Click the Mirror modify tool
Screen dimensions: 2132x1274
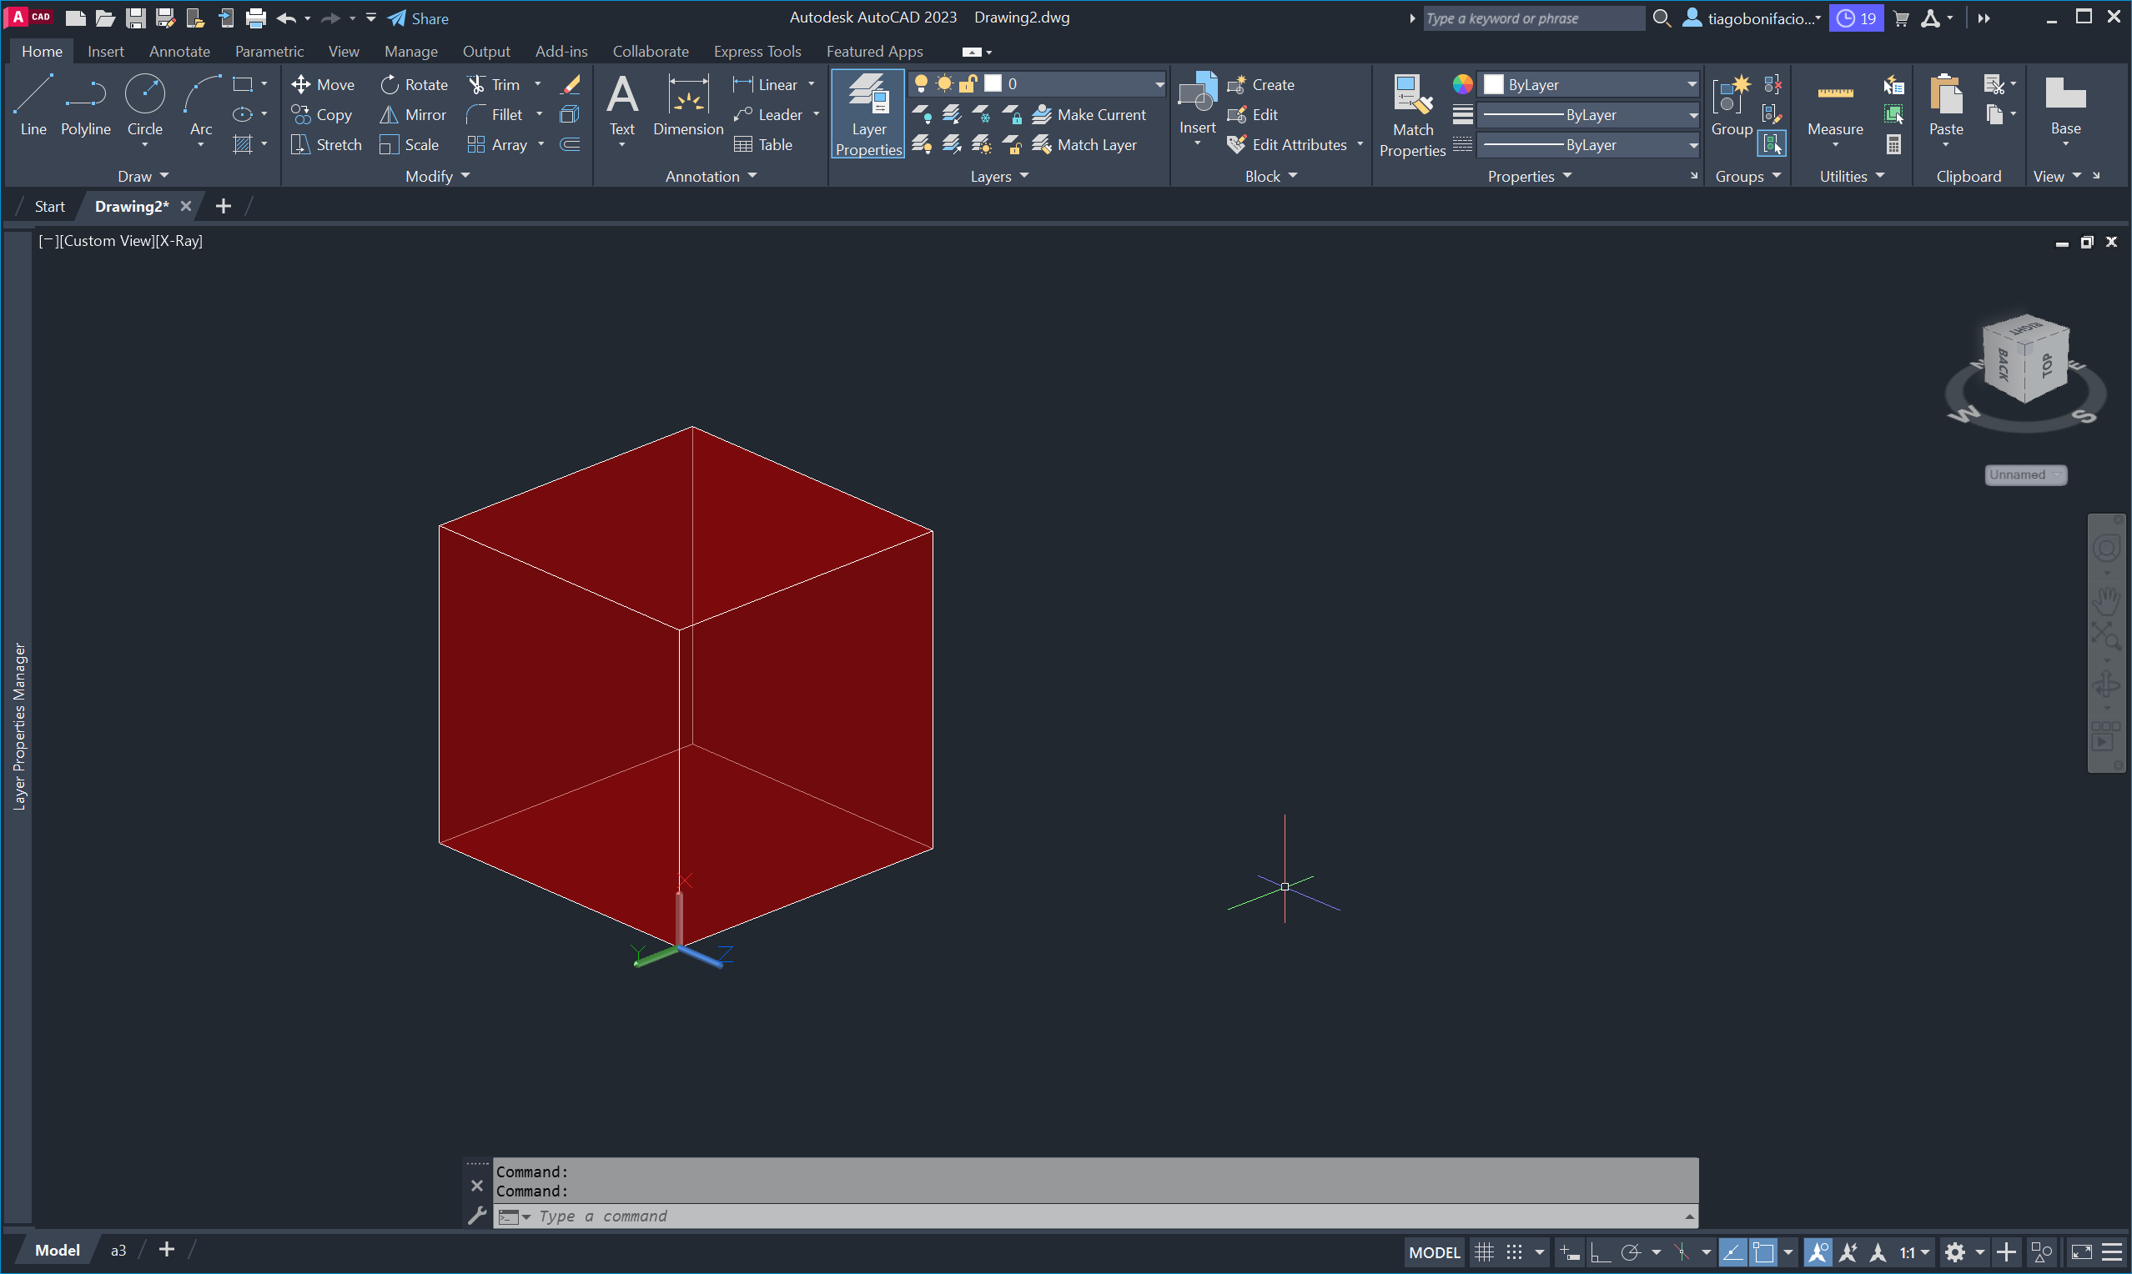413,114
